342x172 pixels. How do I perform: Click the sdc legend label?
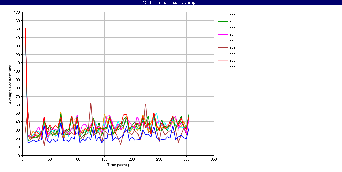(232, 21)
